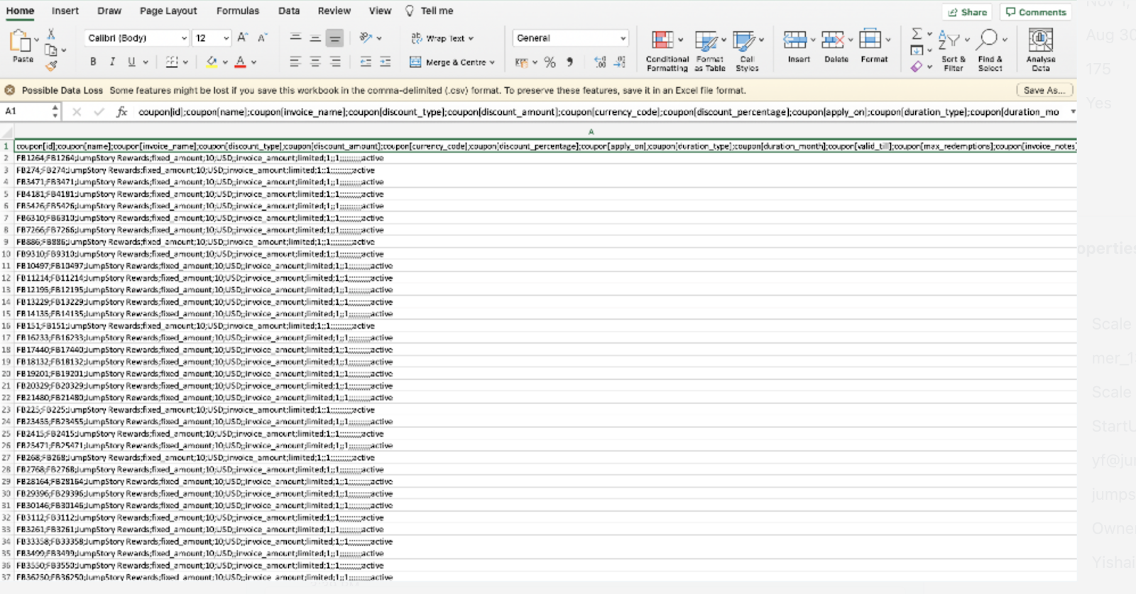This screenshot has width=1136, height=594.
Task: Toggle Italic formatting
Action: 112,62
